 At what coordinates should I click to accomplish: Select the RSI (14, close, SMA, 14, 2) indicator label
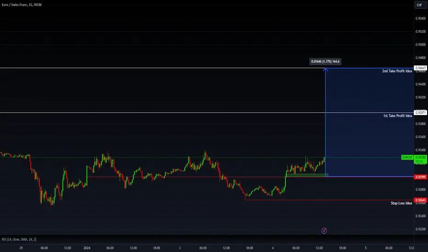tap(19, 239)
